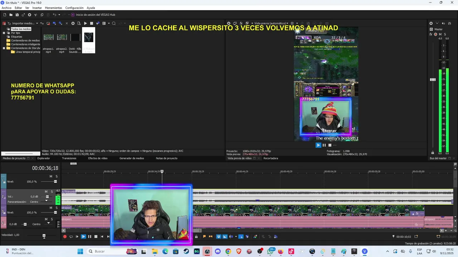458x257 pixels.
Task: Open the Ayuda menu
Action: 91,8
